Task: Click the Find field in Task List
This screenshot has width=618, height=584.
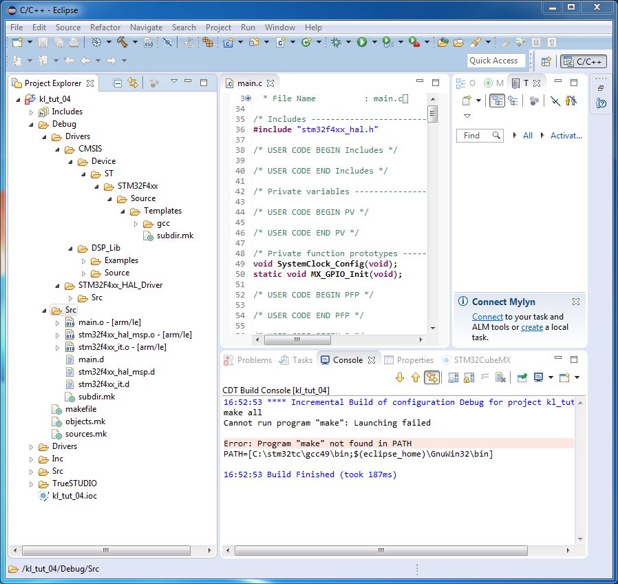Action: (480, 136)
